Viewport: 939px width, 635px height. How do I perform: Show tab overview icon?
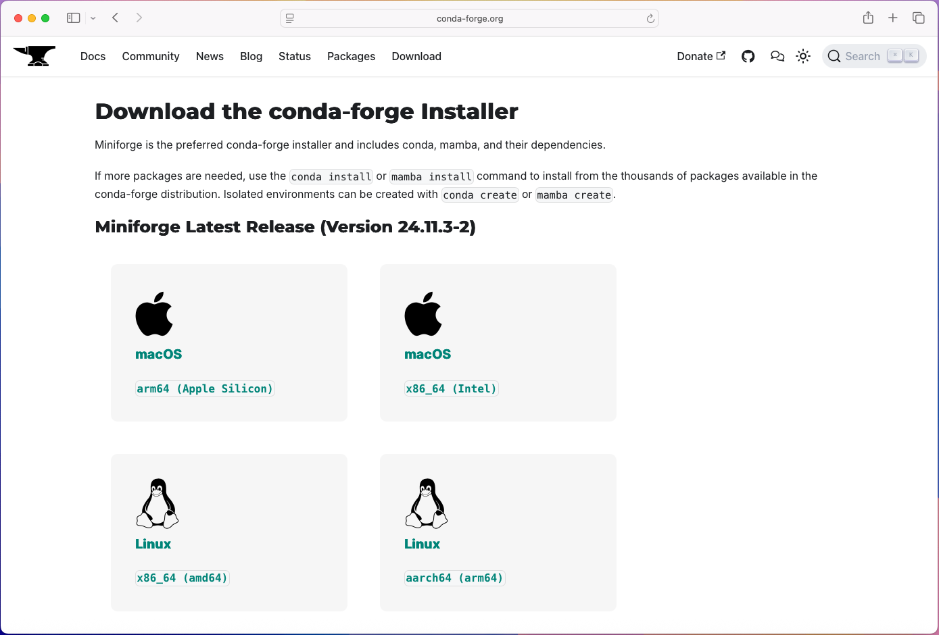[918, 18]
